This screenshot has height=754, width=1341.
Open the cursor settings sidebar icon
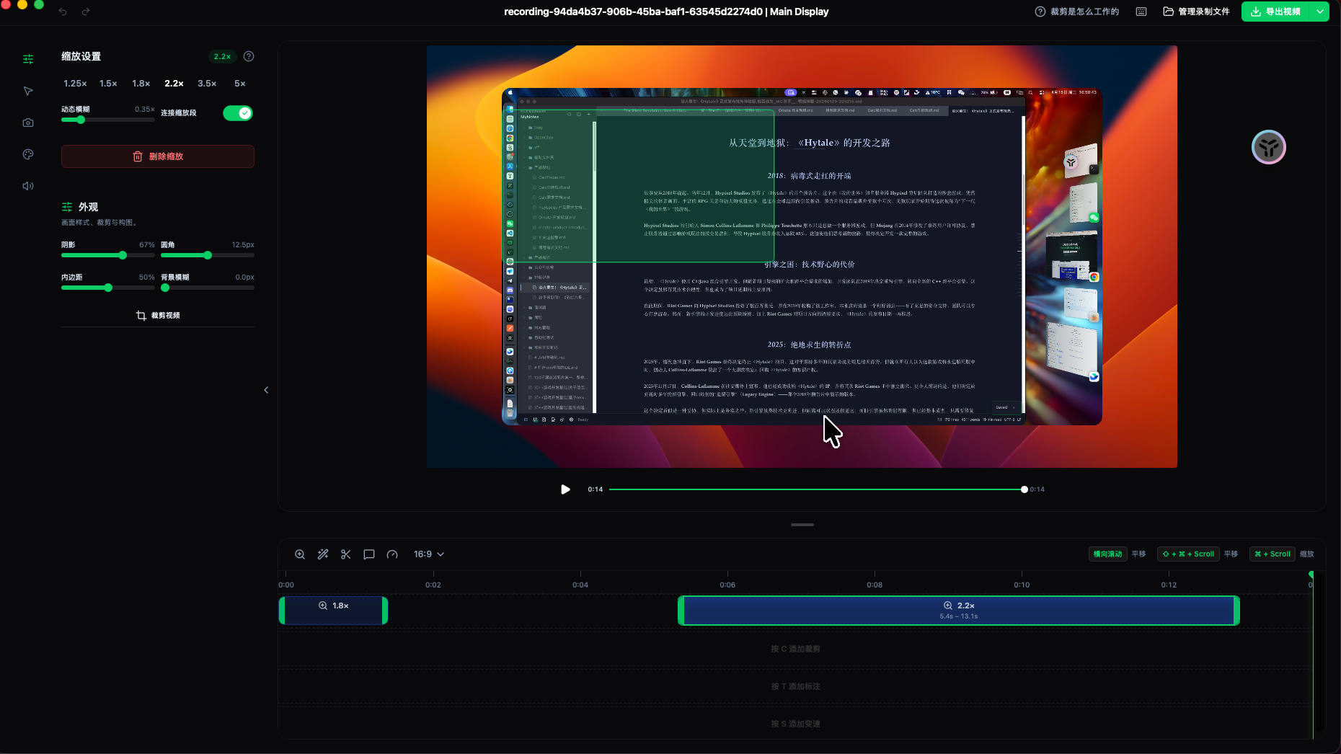point(28,91)
